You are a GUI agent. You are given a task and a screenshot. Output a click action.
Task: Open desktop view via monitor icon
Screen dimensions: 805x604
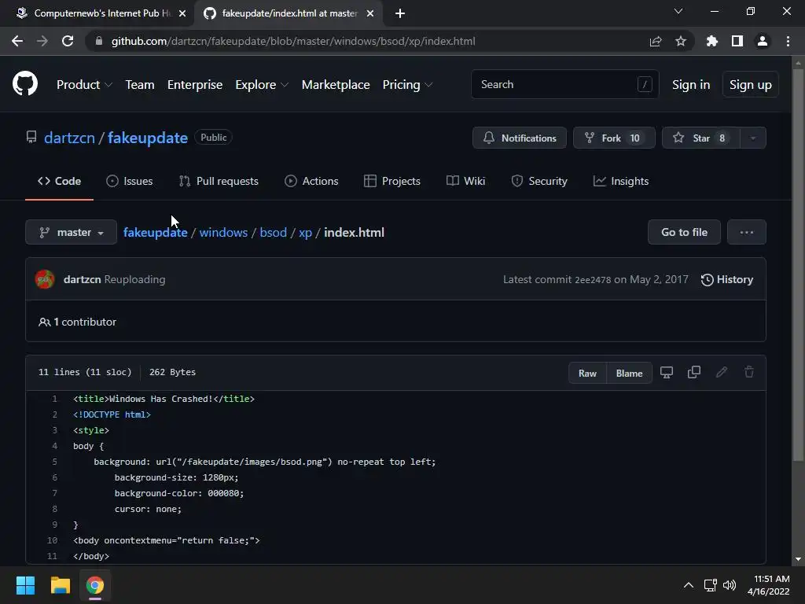tap(667, 372)
